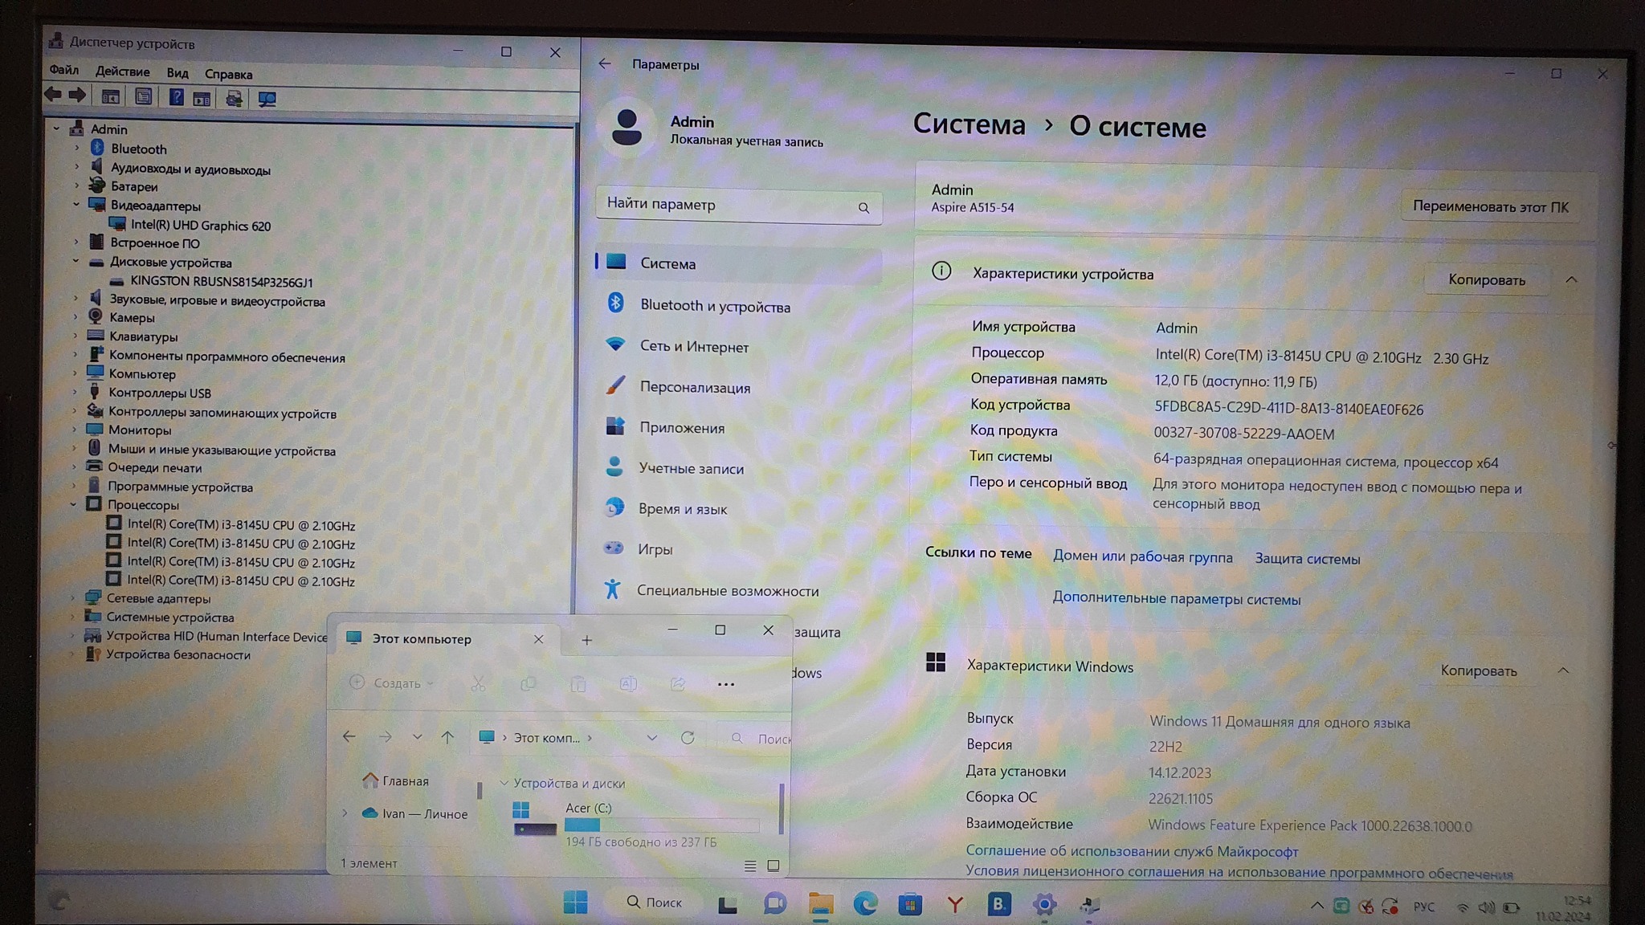The image size is (1645, 925).
Task: Click the Windows Start button
Action: 575,903
